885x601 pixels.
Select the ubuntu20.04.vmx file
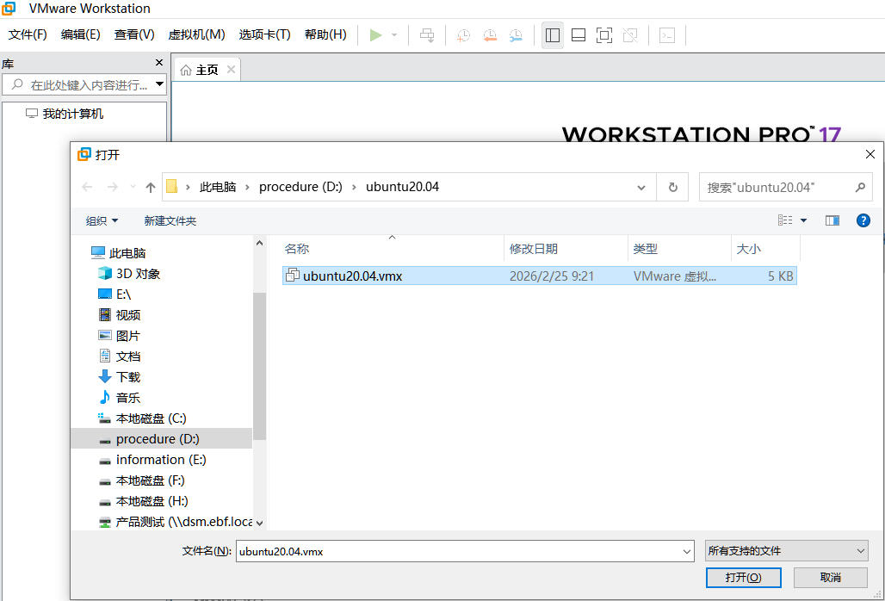352,276
